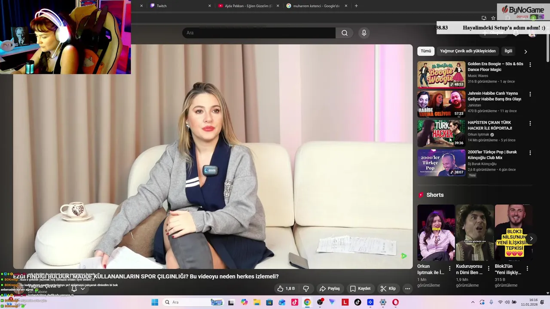The image size is (550, 309).
Task: Open a new browser tab with plus
Action: (356, 6)
